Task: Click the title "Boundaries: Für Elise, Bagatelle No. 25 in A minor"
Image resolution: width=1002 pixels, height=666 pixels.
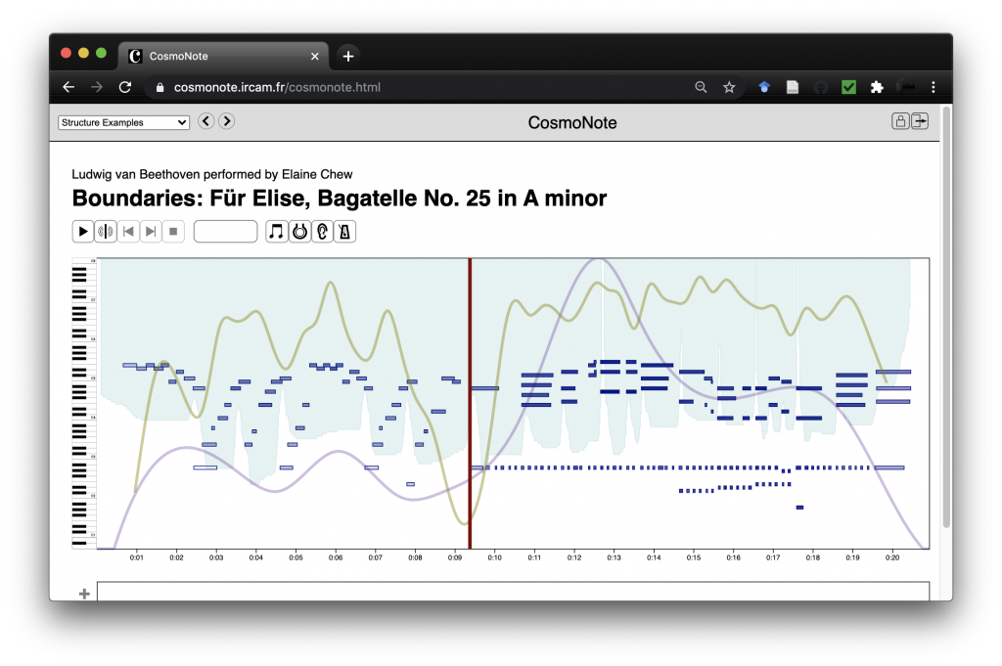Action: (340, 199)
